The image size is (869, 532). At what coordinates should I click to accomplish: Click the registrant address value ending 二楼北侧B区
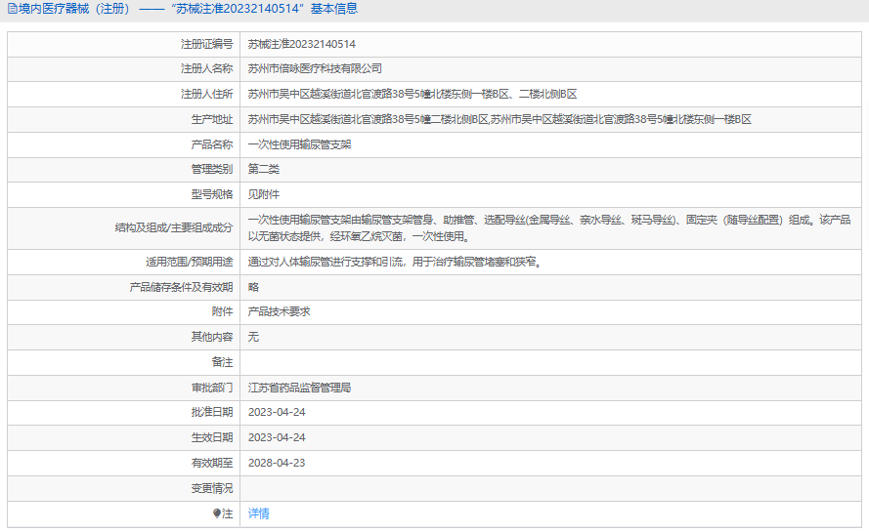tap(413, 94)
